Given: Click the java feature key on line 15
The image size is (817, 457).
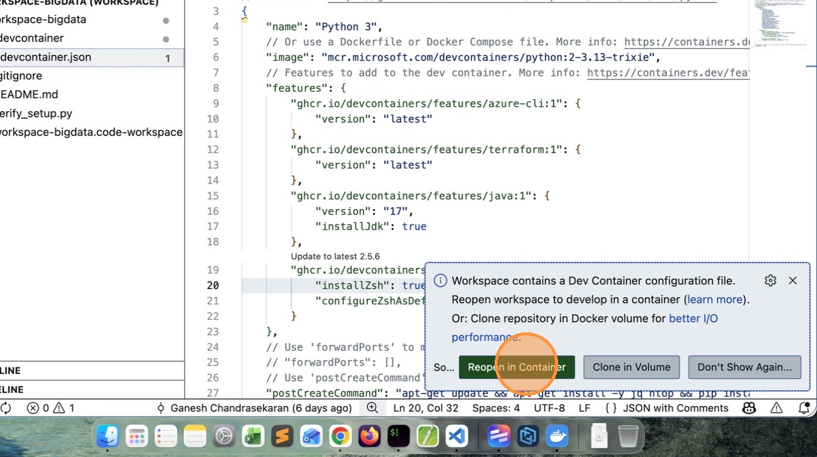Looking at the screenshot, I should pos(411,195).
